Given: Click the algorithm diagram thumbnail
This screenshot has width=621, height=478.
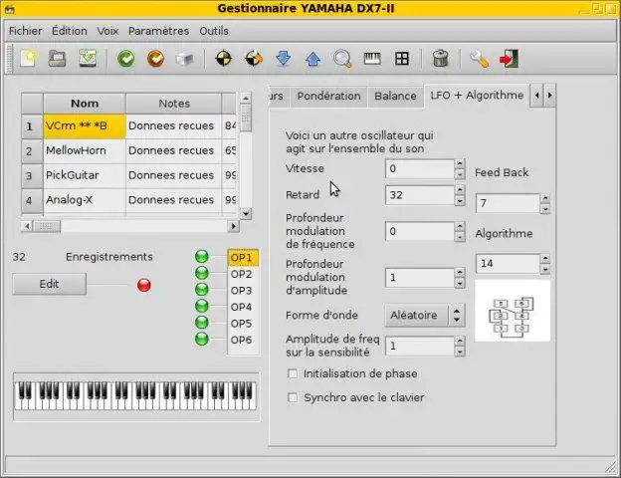Looking at the screenshot, I should pos(513,311).
